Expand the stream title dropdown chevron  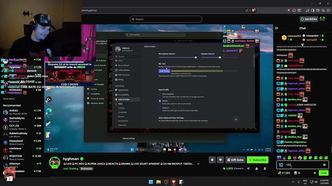click(198, 164)
